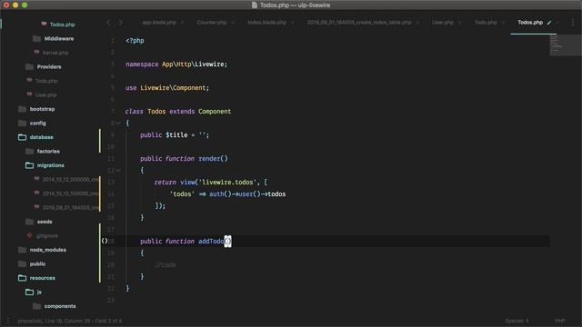Close the create_todos_table.php tab
The width and height of the screenshot is (582, 327).
coord(417,23)
